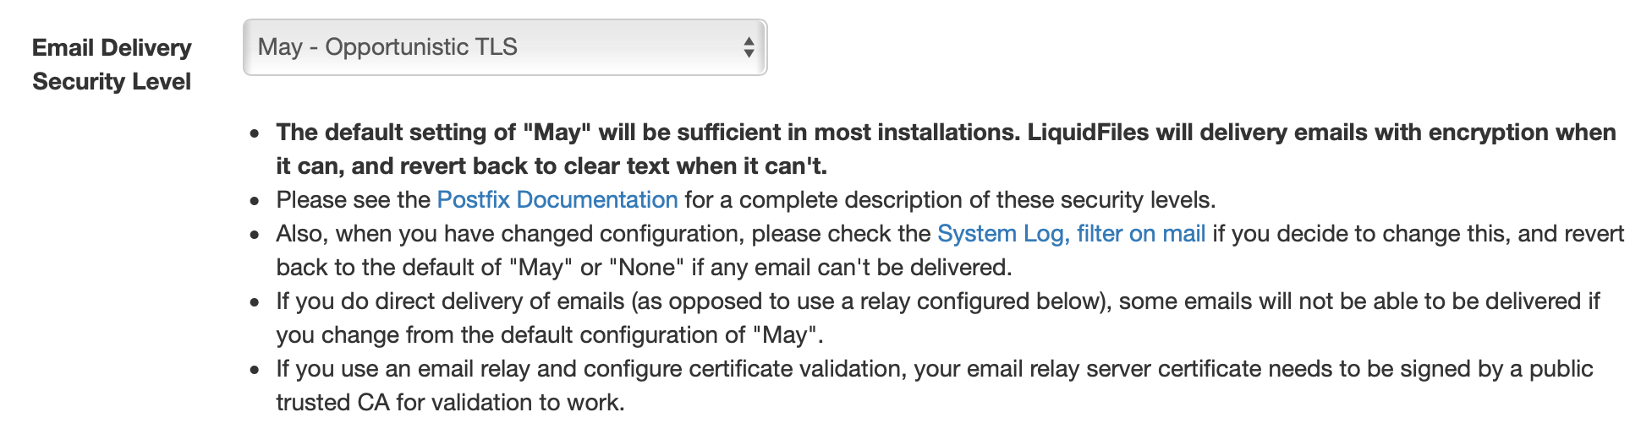The height and width of the screenshot is (434, 1641).
Task: Click the bullet marker beside direct delivery paragraph
Action: [x=255, y=303]
